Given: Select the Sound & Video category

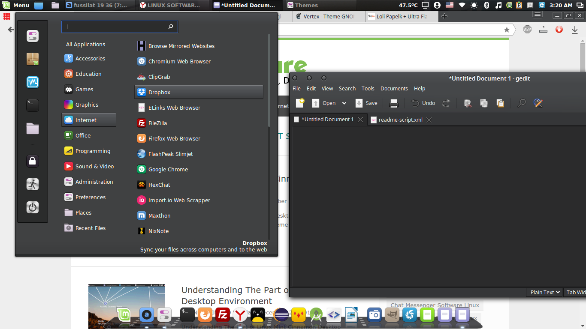Looking at the screenshot, I should coord(89,166).
